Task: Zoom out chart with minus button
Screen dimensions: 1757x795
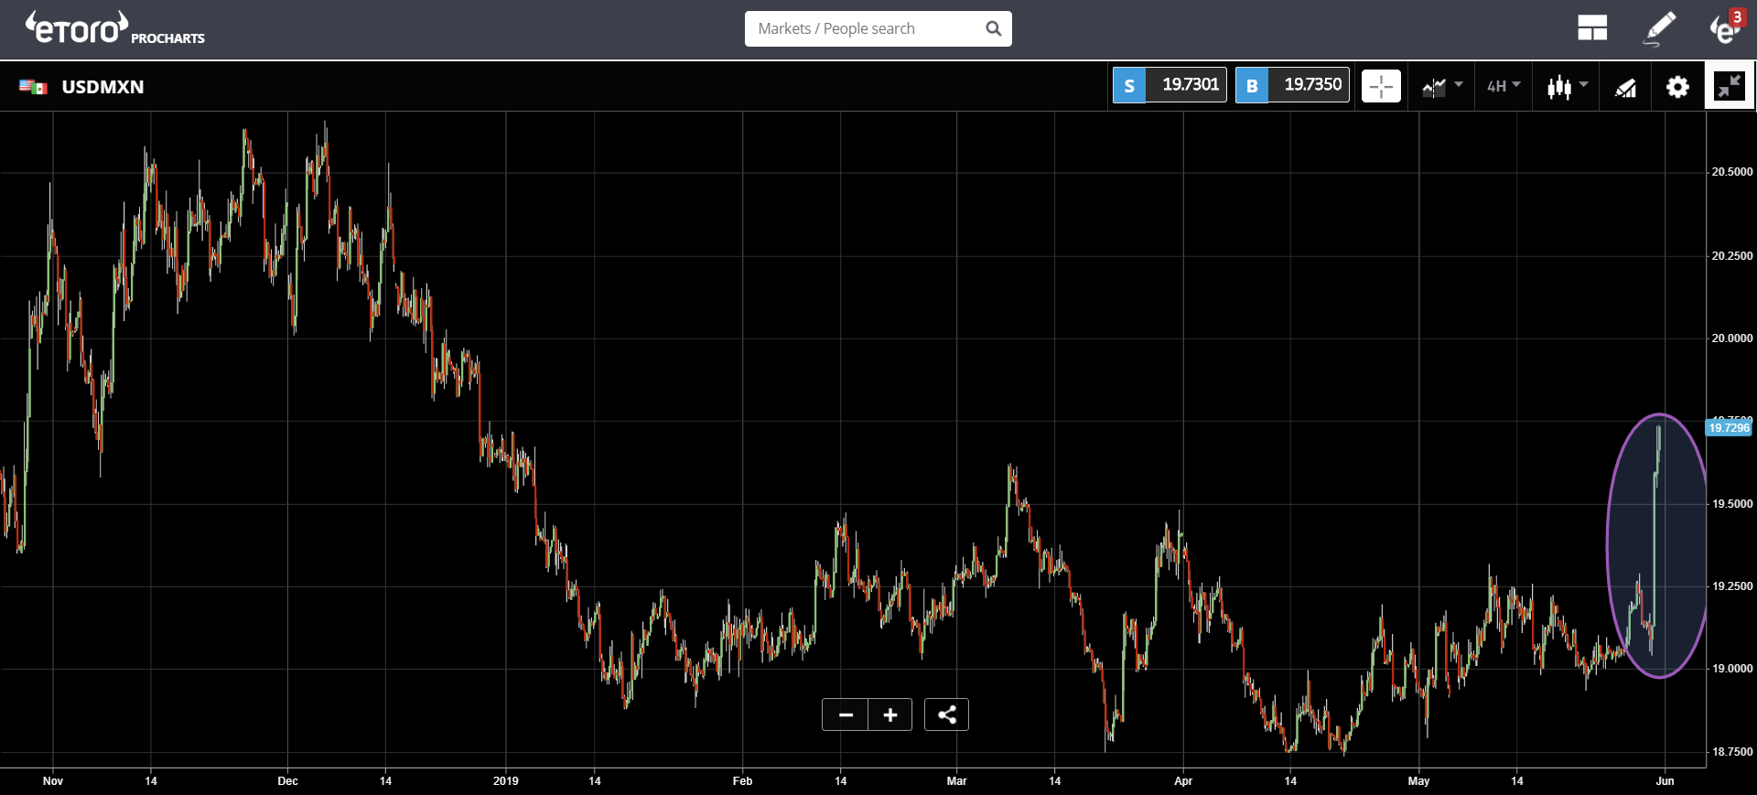Action: click(846, 714)
